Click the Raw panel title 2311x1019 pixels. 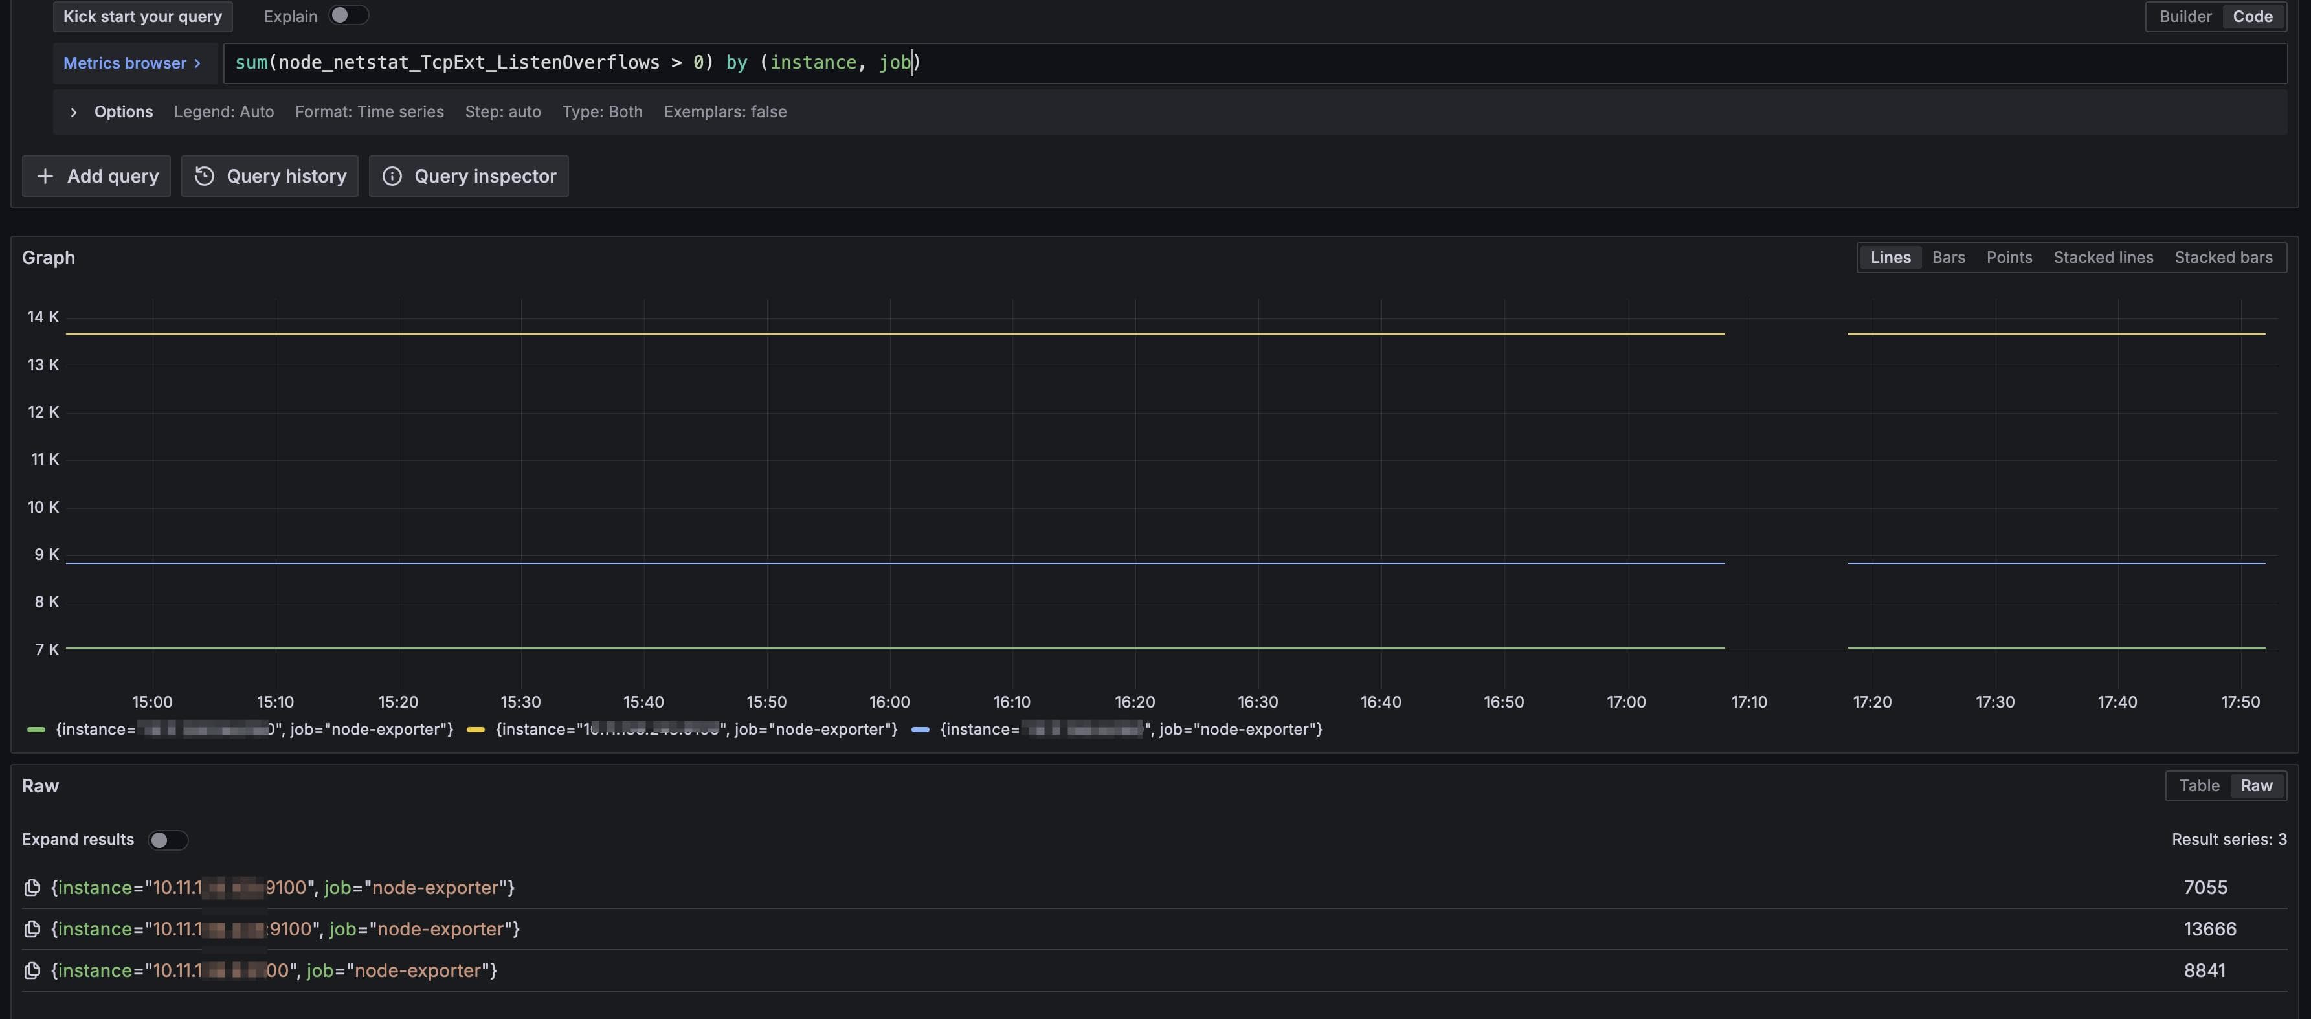40,786
